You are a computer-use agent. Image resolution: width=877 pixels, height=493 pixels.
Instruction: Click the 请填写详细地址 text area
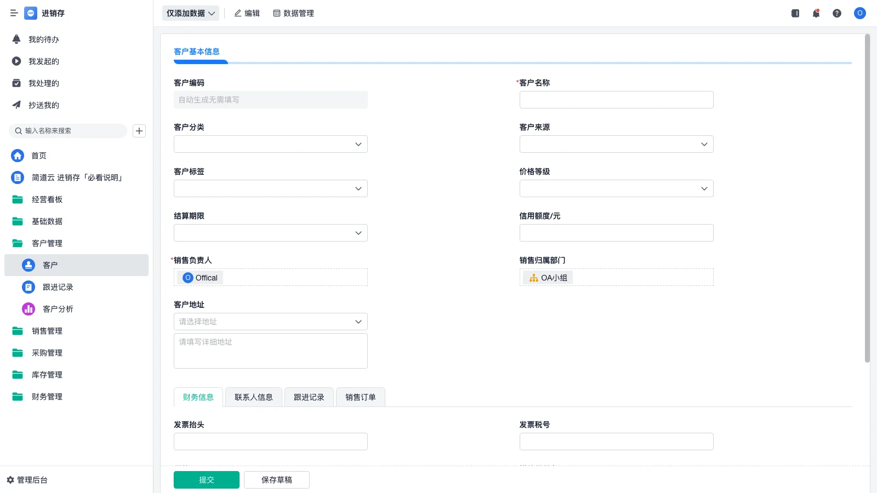271,351
